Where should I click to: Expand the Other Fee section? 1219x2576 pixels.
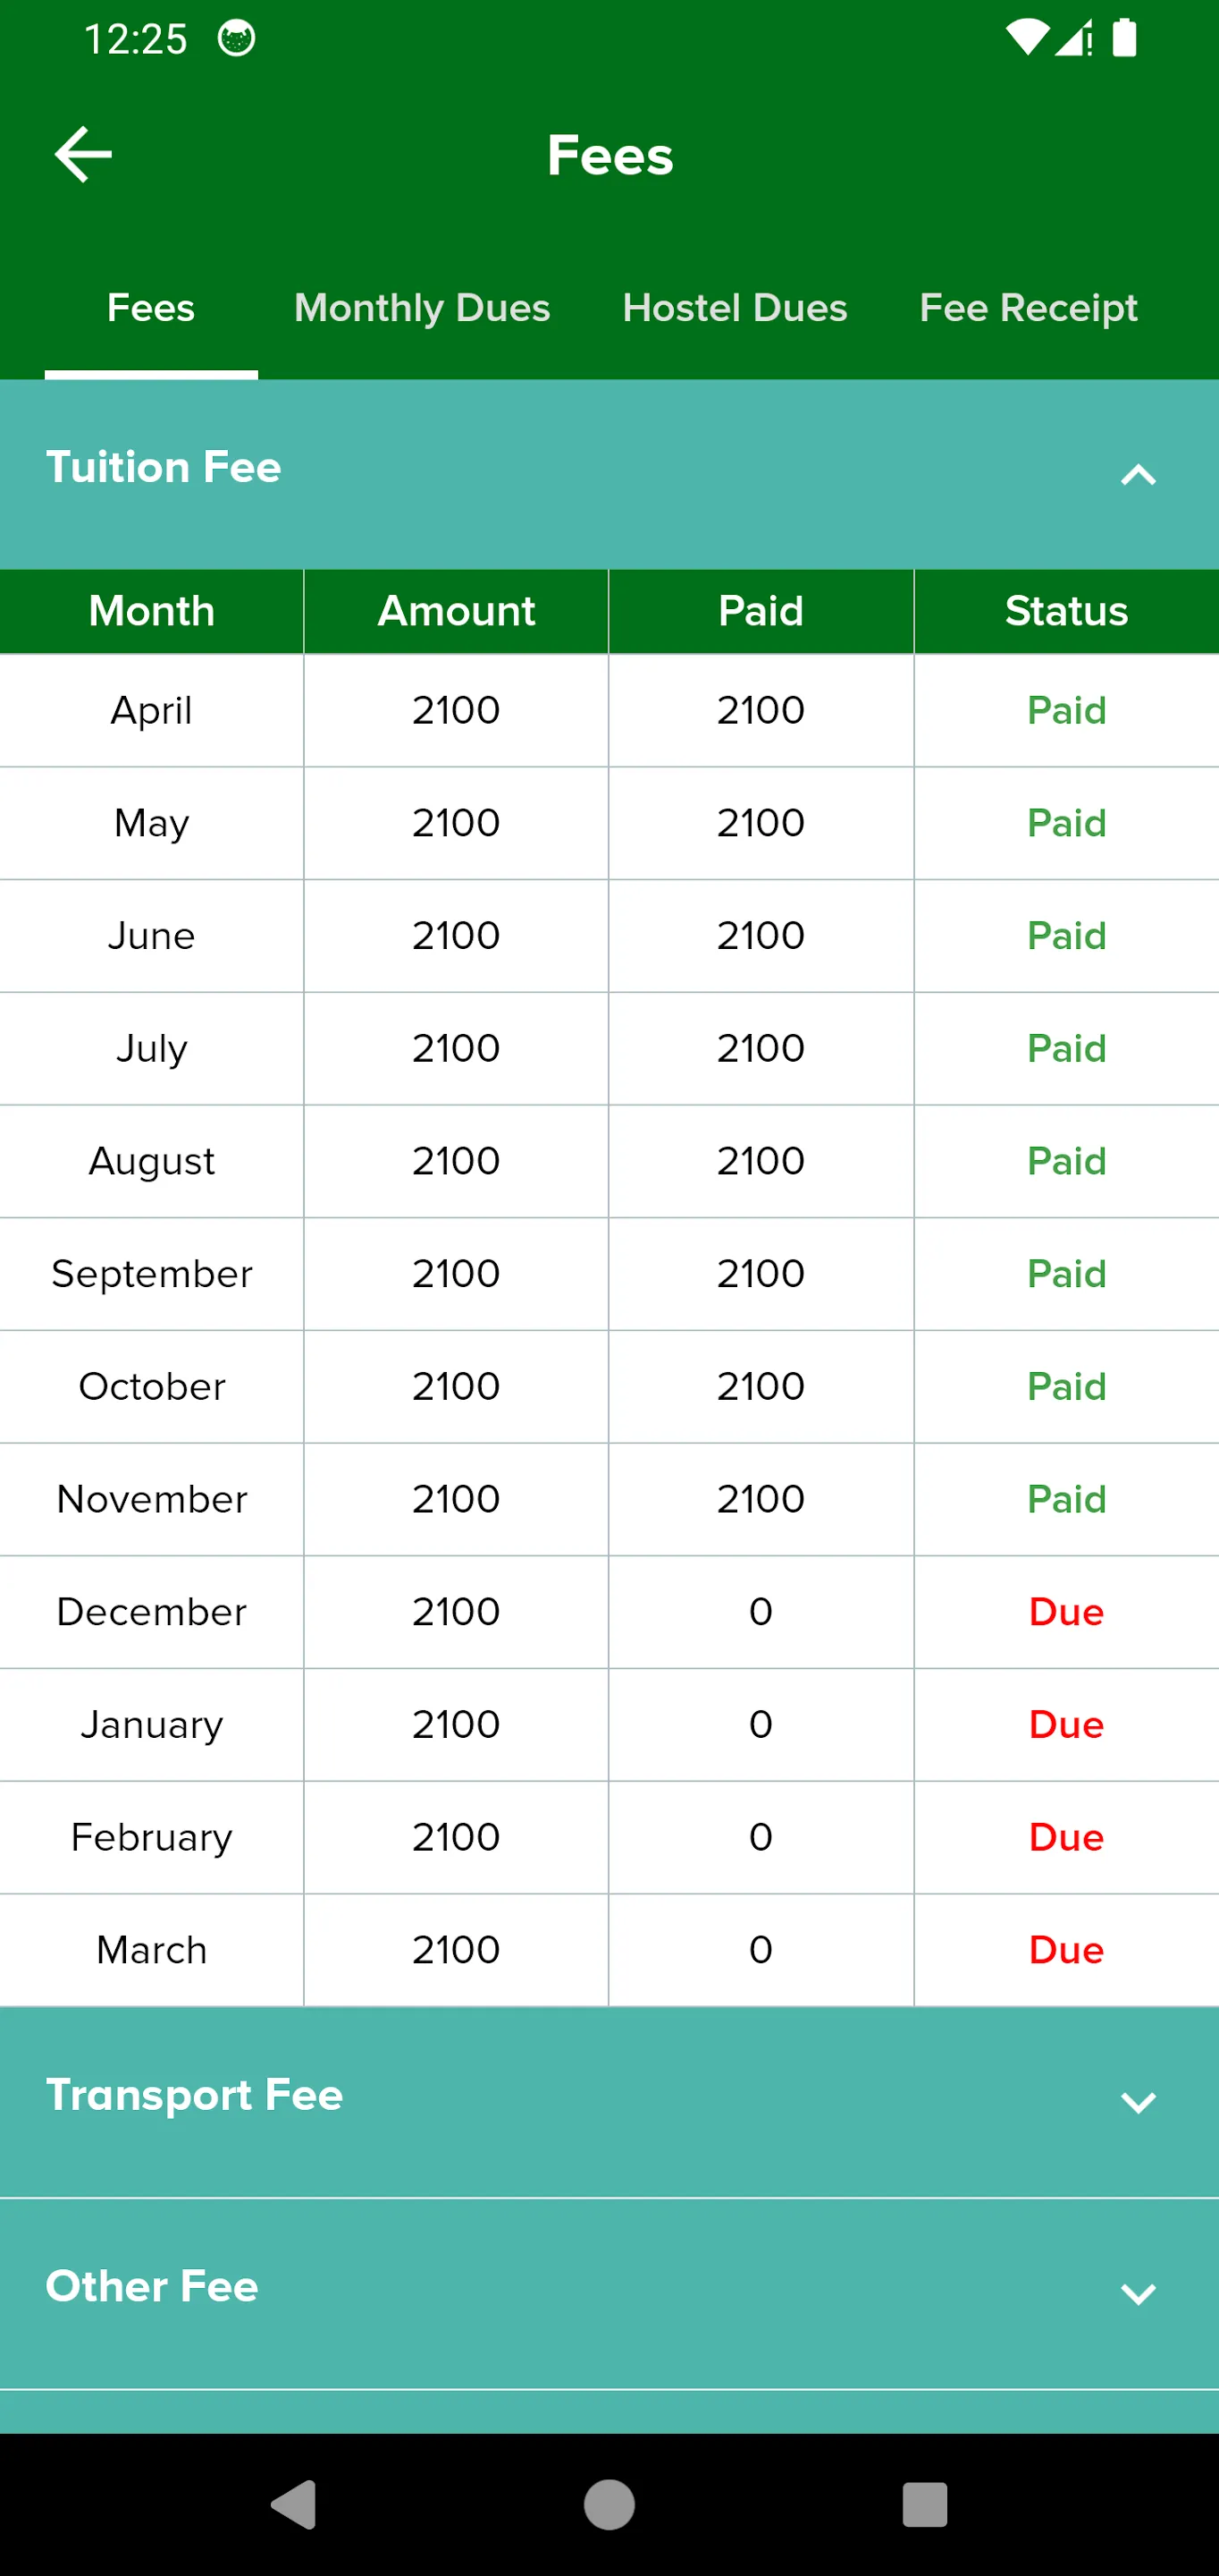[609, 2293]
